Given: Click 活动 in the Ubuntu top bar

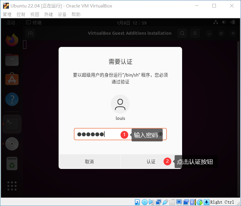Looking at the screenshot, I should 11,22.
